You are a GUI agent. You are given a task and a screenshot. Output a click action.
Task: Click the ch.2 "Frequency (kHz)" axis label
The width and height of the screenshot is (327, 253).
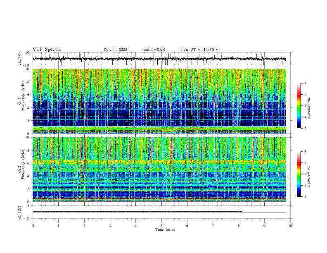tap(23, 165)
